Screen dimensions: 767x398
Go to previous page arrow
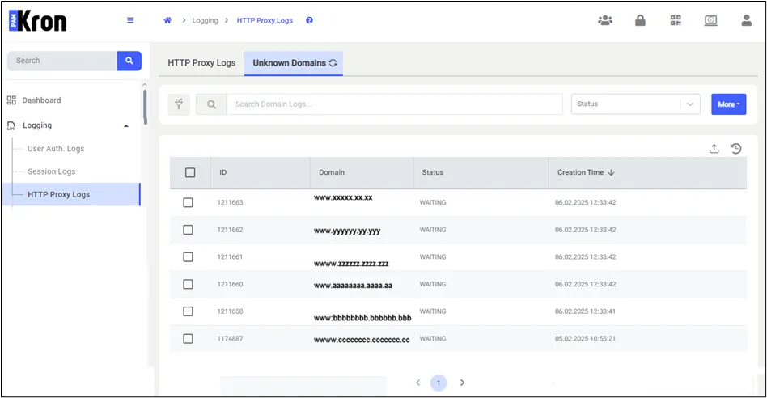[417, 383]
